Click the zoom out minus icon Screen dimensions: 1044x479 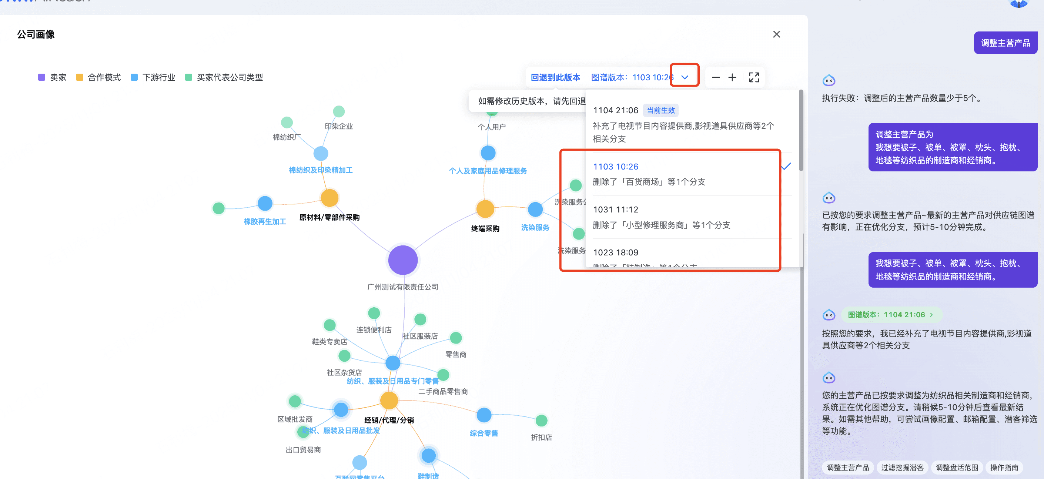tap(716, 77)
